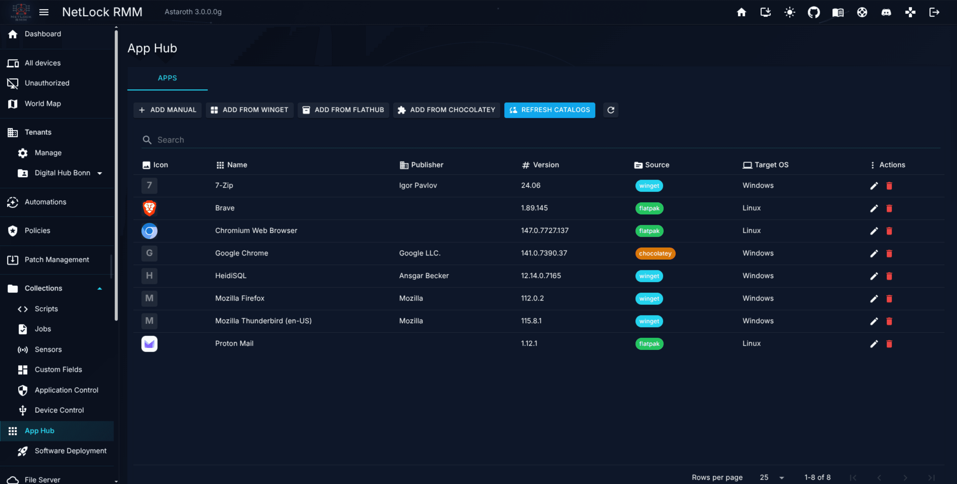Viewport: 957px width, 484px height.
Task: Click ADD FROM CHOCOLATEY button
Action: [x=446, y=110]
